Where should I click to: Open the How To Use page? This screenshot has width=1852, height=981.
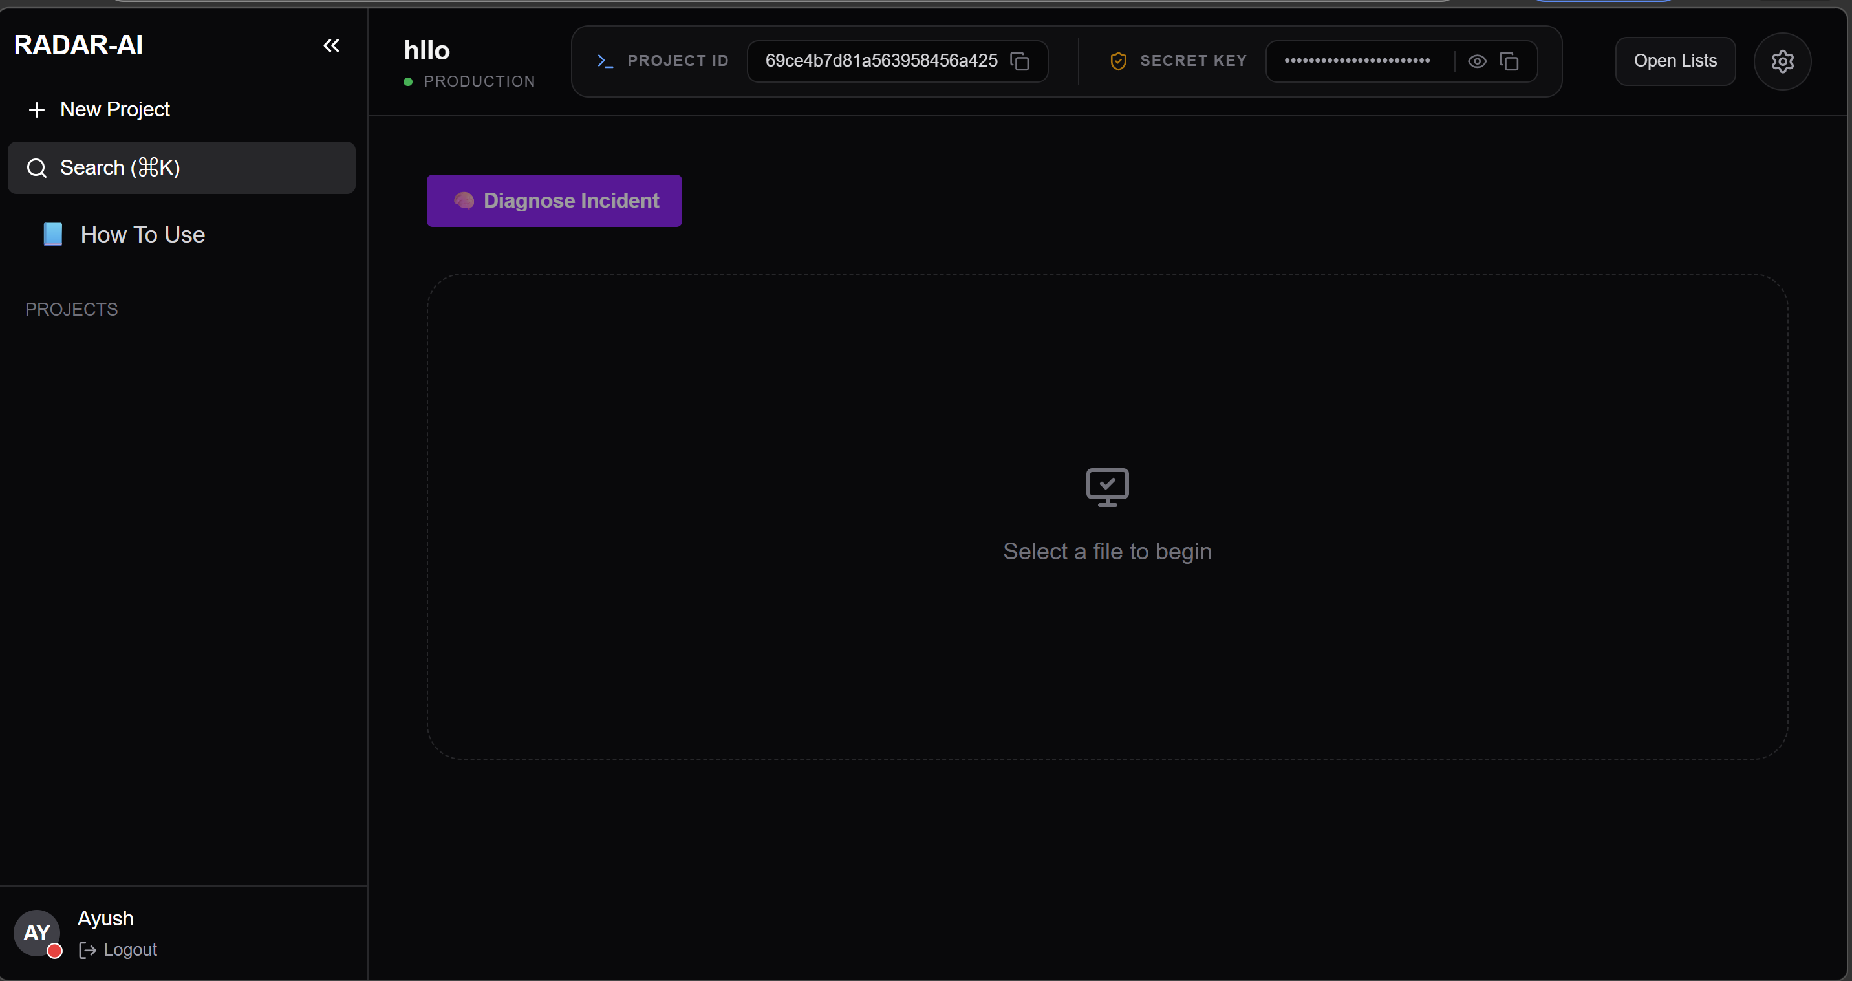point(142,235)
